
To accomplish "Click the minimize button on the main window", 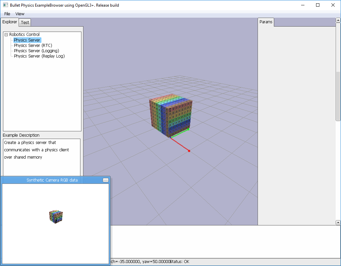I will point(302,5).
